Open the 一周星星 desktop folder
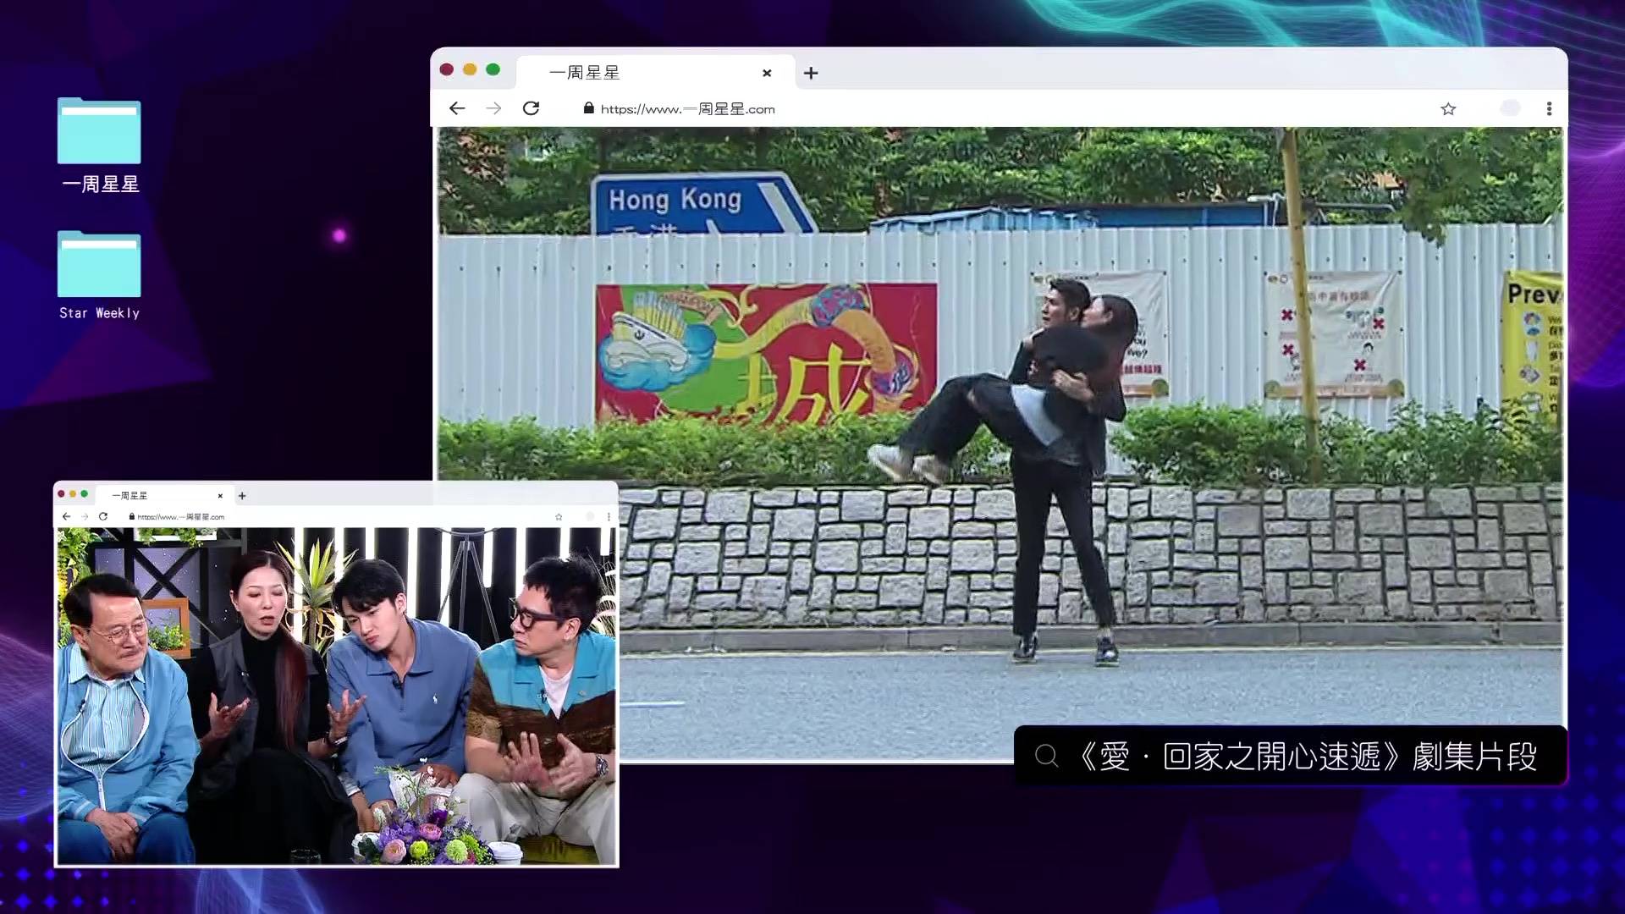The image size is (1625, 914). (x=99, y=131)
